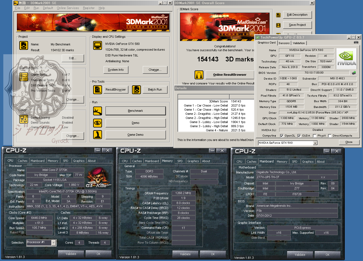This screenshot has height=261, width=363.
Task: Open the Processor #1 selection dropdown in CPU-Z
Action: (54, 243)
